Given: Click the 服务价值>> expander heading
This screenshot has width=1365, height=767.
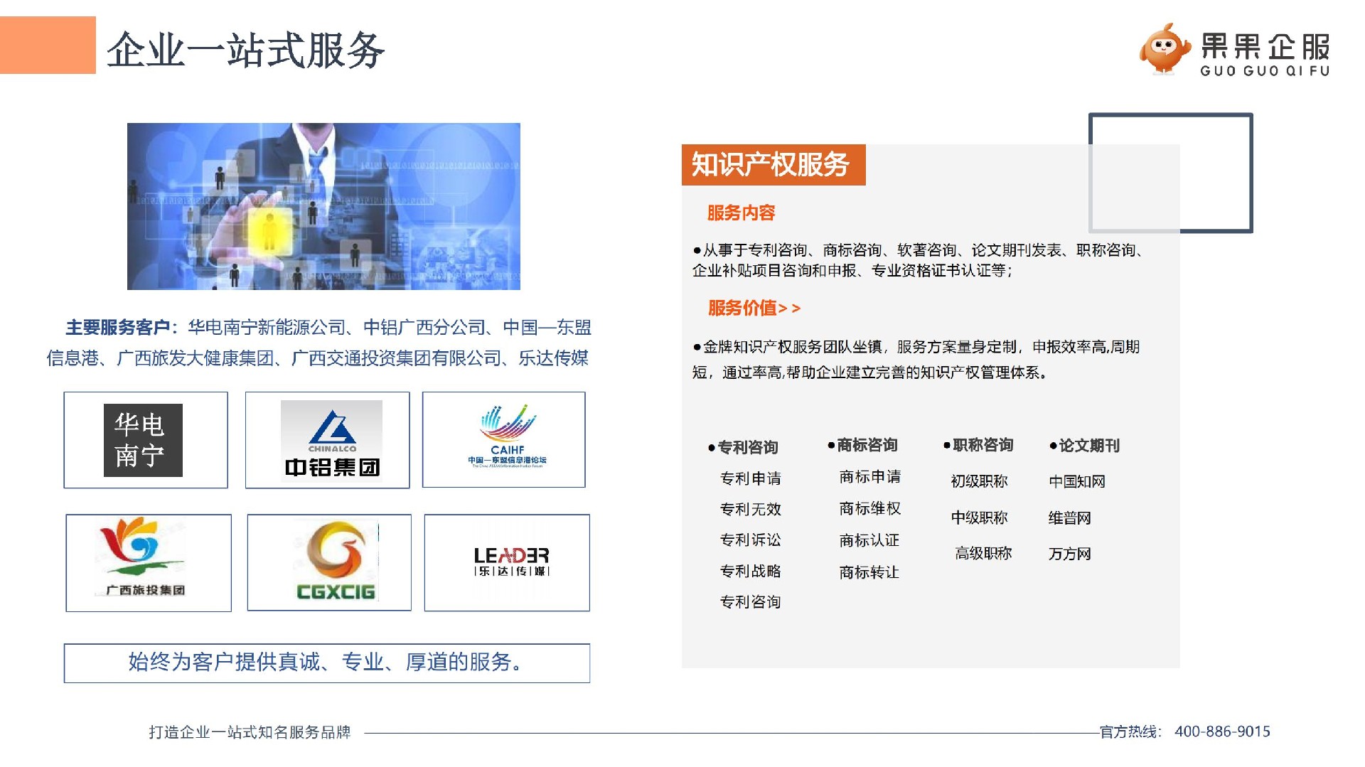Looking at the screenshot, I should pos(754,308).
